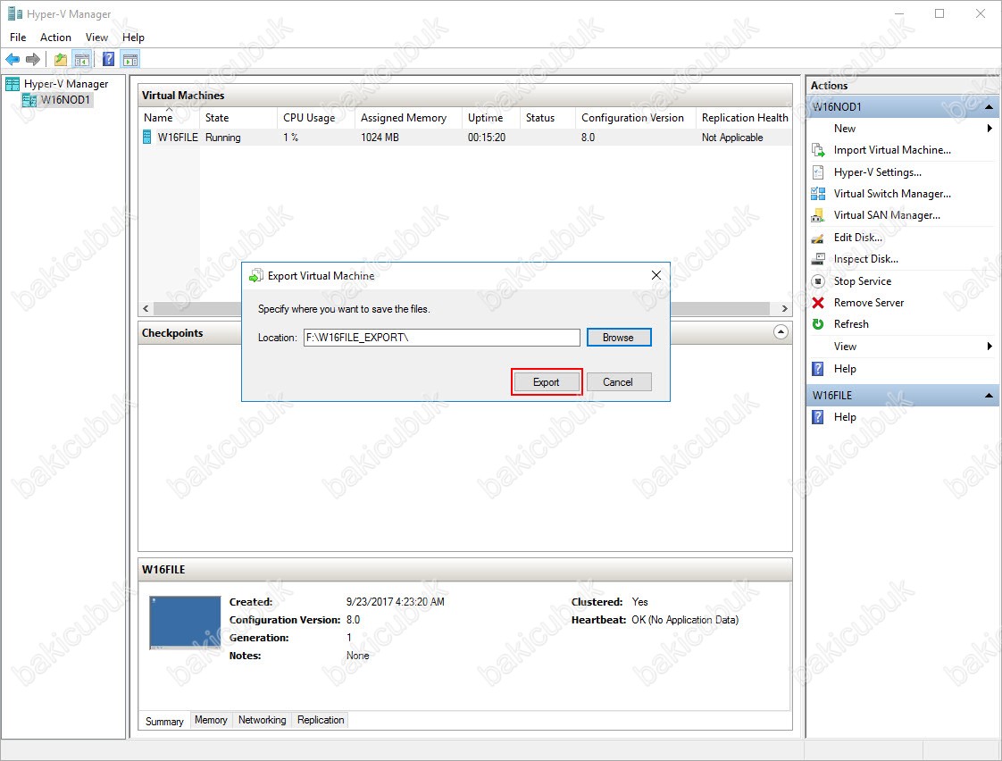Collapse the Checkpoints pane round arrow button
Image resolution: width=1002 pixels, height=761 pixels.
click(781, 332)
